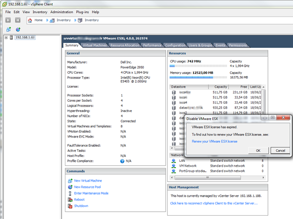Click the Enter Maintenance Mode link

tap(91, 193)
